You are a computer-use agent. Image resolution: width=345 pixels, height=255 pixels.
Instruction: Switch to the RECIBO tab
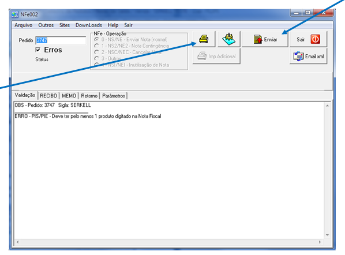48,96
